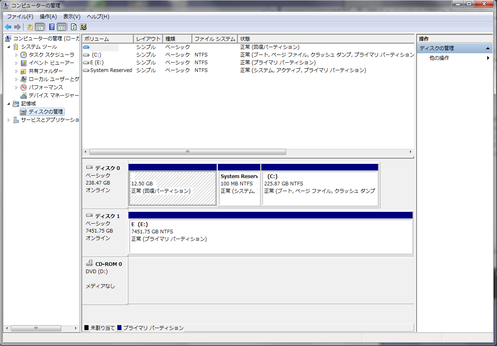This screenshot has height=346, width=497.
Task: Collapse the 記憶域 tree node
Action: (x=9, y=104)
